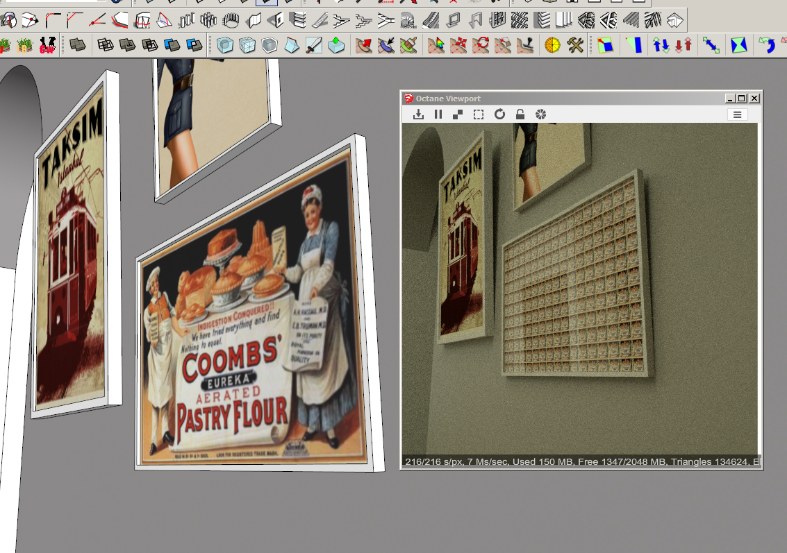The image size is (787, 553).
Task: Choose the extrude green arrow tool
Action: (x=335, y=45)
